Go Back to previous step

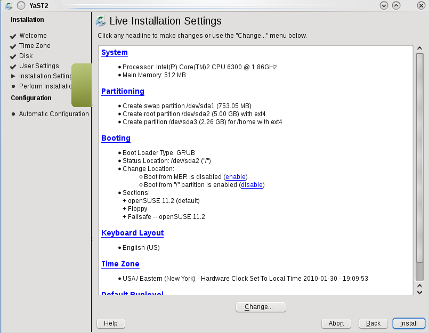pyautogui.click(x=373, y=323)
